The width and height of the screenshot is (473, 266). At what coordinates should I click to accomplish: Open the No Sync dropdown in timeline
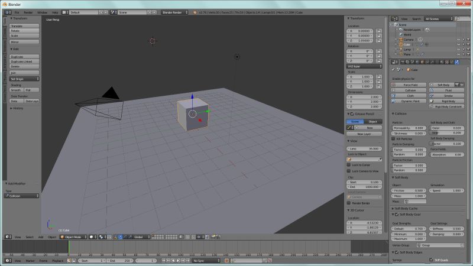(206, 261)
